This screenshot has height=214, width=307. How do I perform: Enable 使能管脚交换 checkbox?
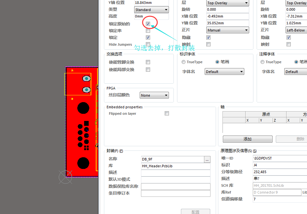pyautogui.click(x=148, y=62)
